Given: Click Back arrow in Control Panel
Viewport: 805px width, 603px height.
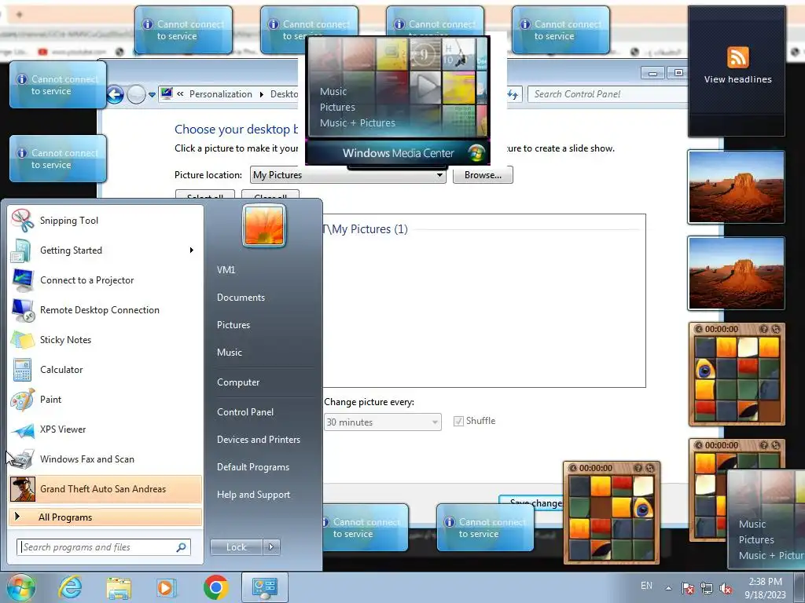Looking at the screenshot, I should (x=115, y=94).
